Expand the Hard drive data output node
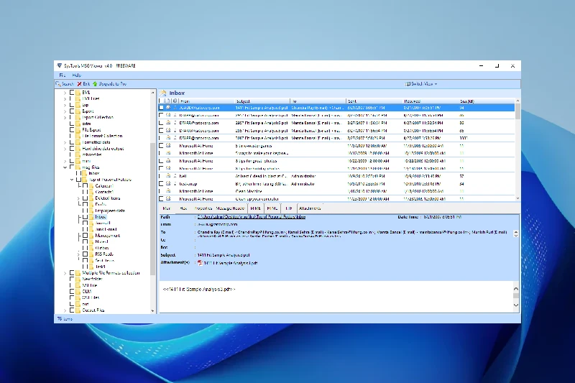 pos(65,149)
